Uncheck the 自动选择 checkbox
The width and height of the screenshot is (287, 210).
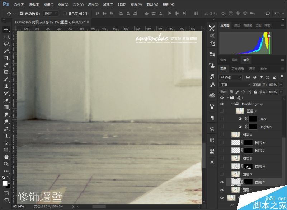click(x=22, y=13)
